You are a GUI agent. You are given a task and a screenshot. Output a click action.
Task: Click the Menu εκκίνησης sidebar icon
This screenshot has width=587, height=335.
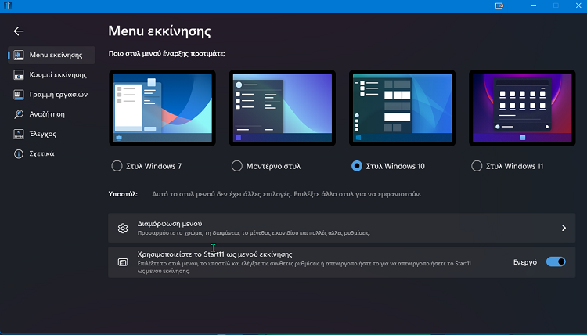tap(19, 55)
